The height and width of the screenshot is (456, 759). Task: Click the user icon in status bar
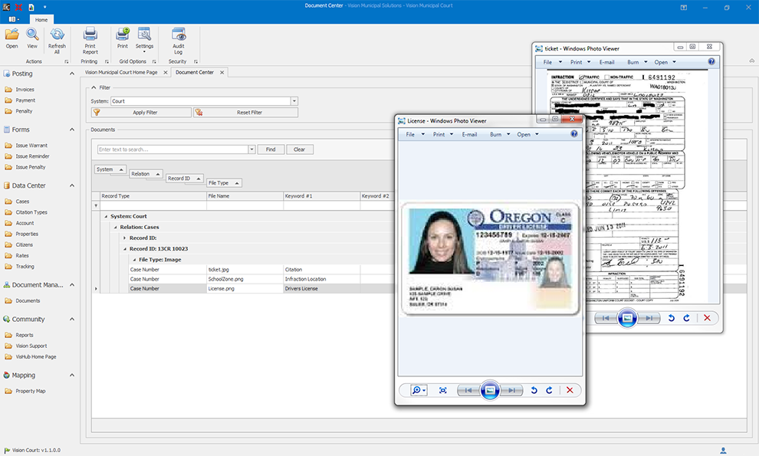pos(723,450)
